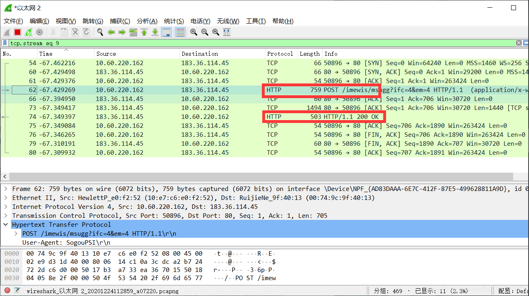Zoom in the main window text

click(x=194, y=32)
